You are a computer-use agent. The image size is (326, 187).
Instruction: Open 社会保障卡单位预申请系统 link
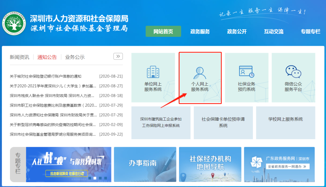(x=223, y=122)
